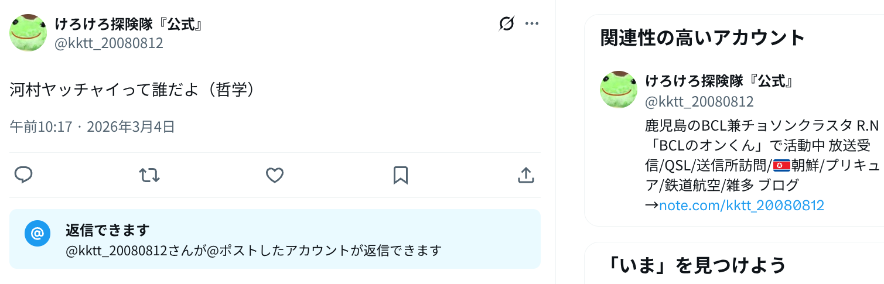Image resolution: width=884 pixels, height=284 pixels.
Task: Open the author's frog avatar in post
Action: click(x=28, y=33)
